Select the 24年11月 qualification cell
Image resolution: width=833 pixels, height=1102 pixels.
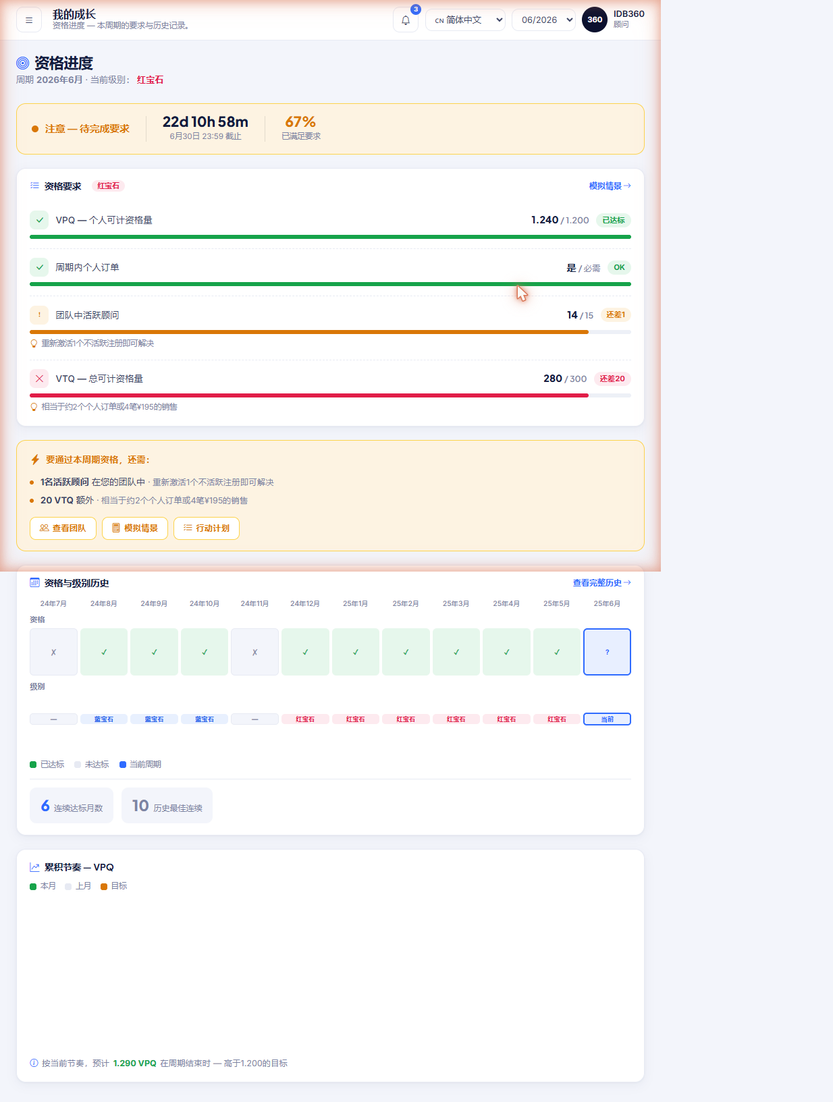coord(254,652)
